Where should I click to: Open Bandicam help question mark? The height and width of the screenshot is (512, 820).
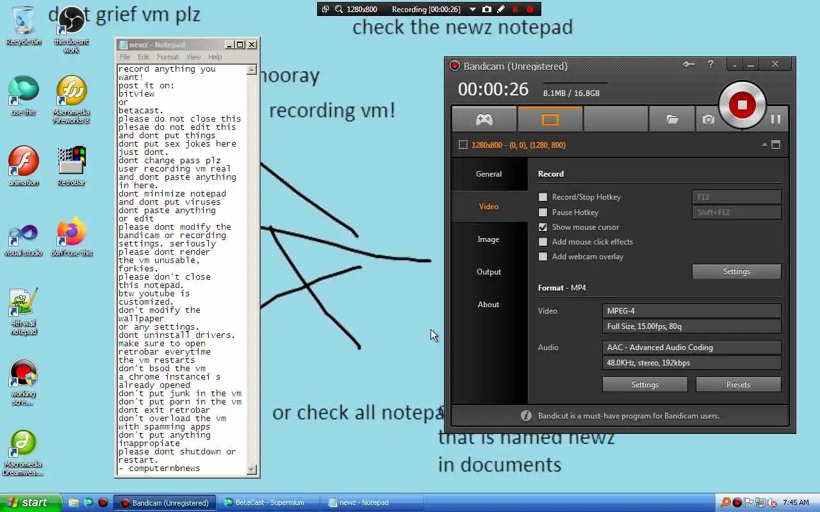click(x=710, y=64)
